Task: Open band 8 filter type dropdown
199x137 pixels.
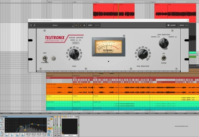Action: (x=44, y=134)
